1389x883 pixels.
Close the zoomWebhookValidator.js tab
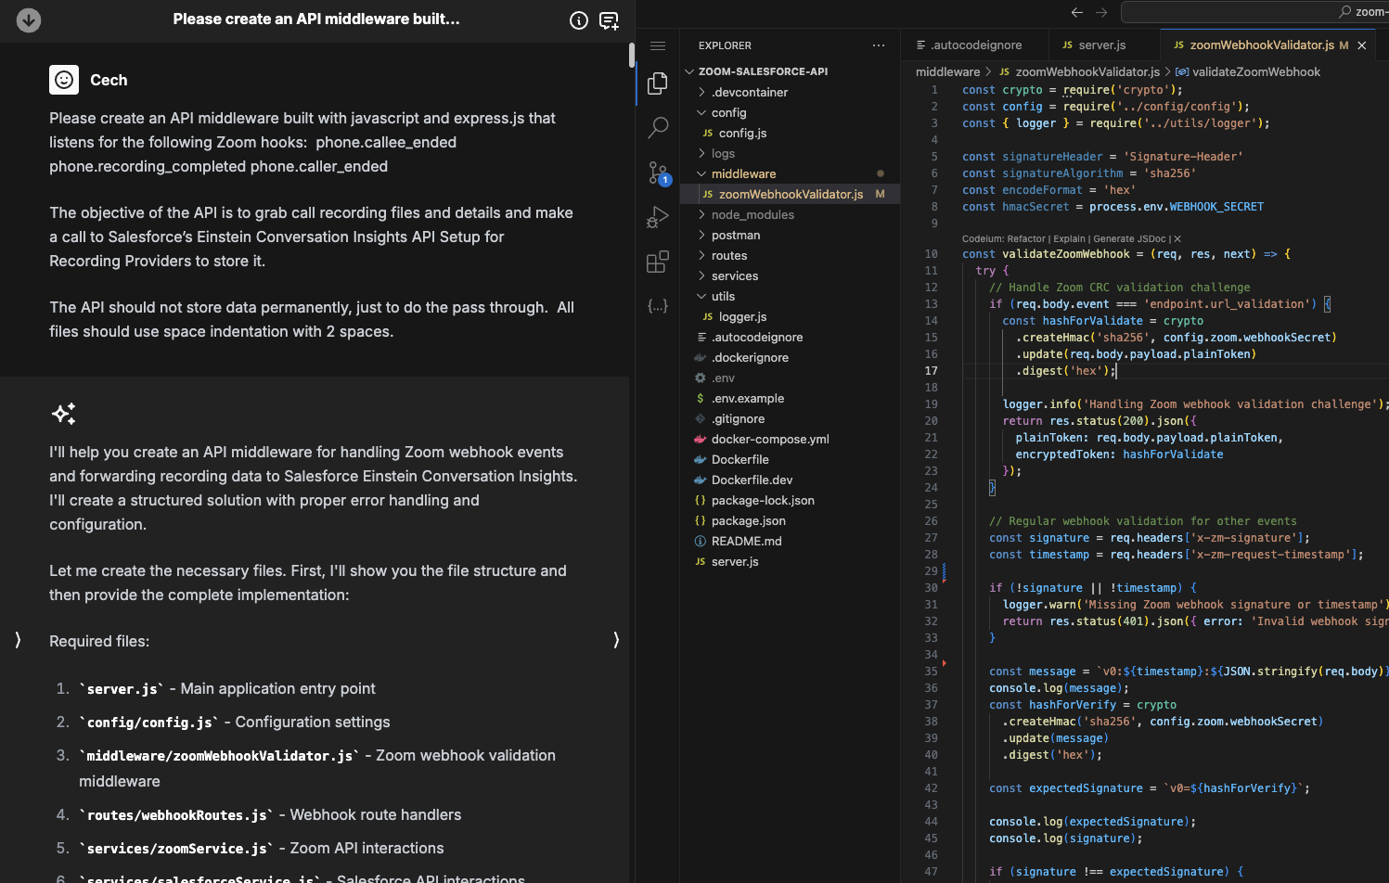1362,45
